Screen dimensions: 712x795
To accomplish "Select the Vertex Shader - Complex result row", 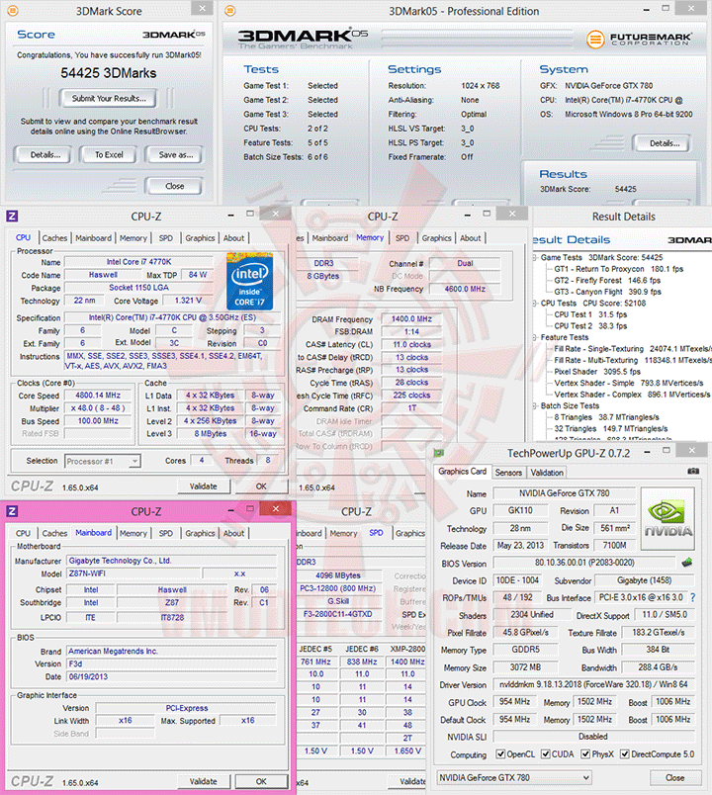I will coord(632,395).
